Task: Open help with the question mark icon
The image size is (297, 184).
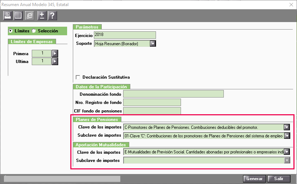Action: coord(52,16)
